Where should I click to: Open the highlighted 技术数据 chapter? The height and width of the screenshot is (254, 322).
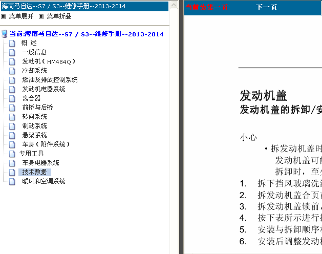34,172
